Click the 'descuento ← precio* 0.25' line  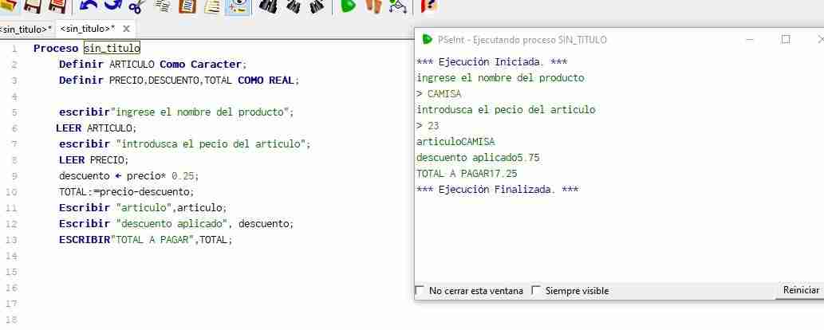click(129, 175)
